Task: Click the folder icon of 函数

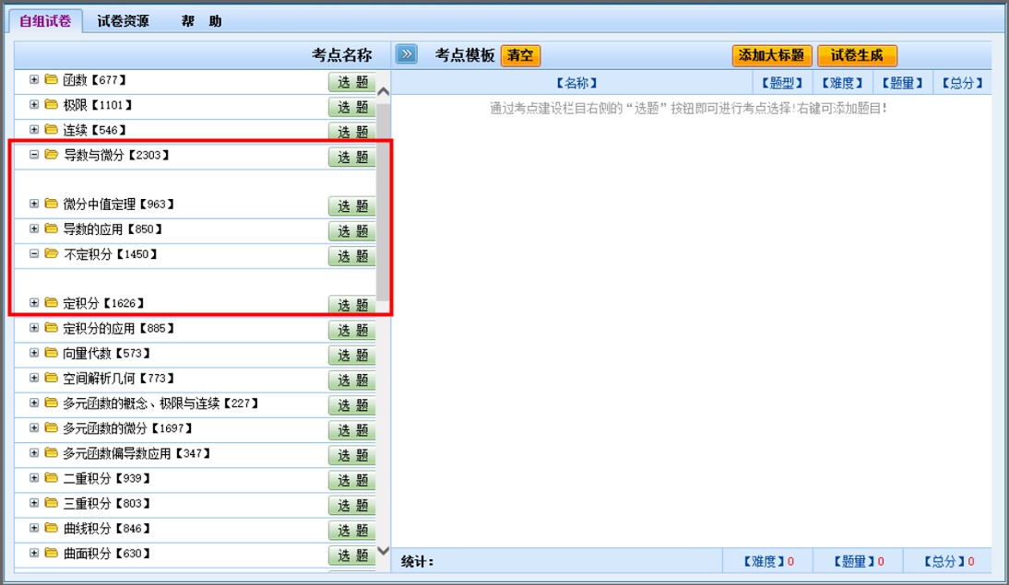Action: click(52, 80)
